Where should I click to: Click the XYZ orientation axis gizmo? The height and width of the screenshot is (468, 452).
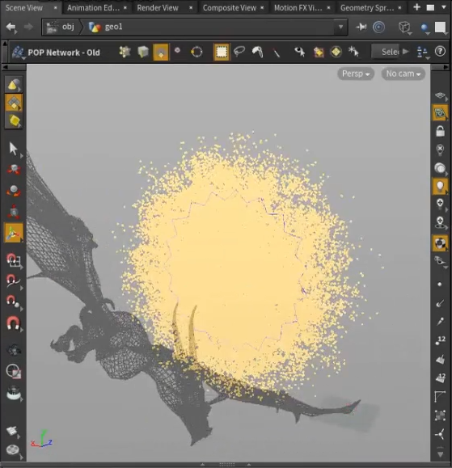(x=41, y=439)
